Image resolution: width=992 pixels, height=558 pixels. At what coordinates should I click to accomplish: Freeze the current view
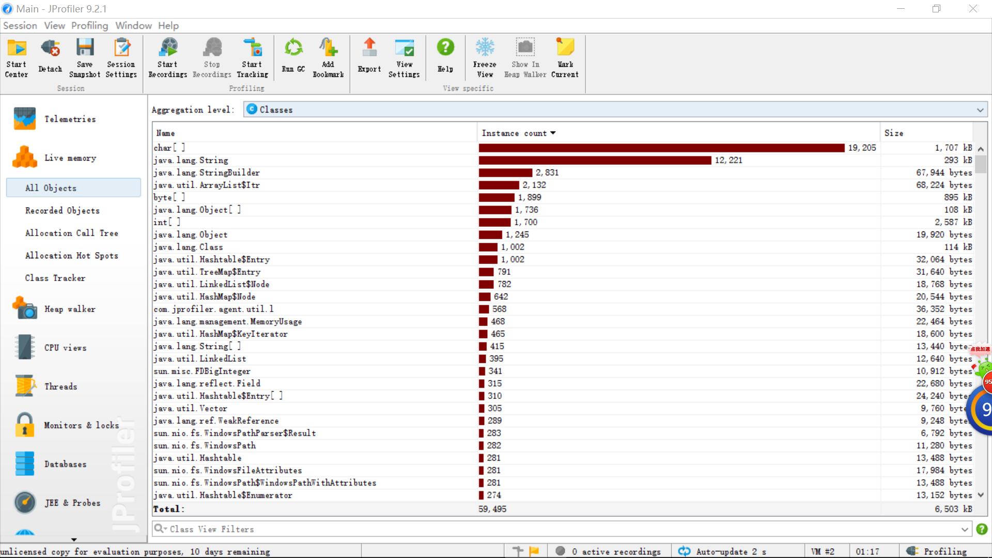pyautogui.click(x=485, y=58)
